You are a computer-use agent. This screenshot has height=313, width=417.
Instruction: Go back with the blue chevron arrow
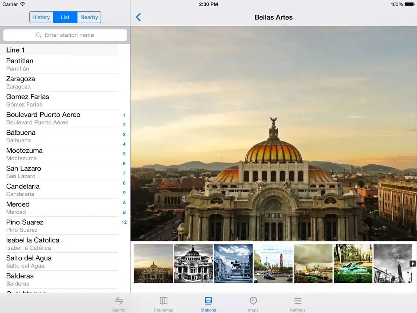138,17
